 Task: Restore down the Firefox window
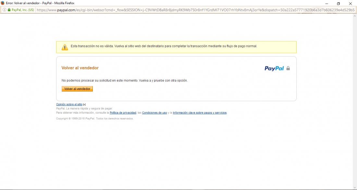click(339, 4)
